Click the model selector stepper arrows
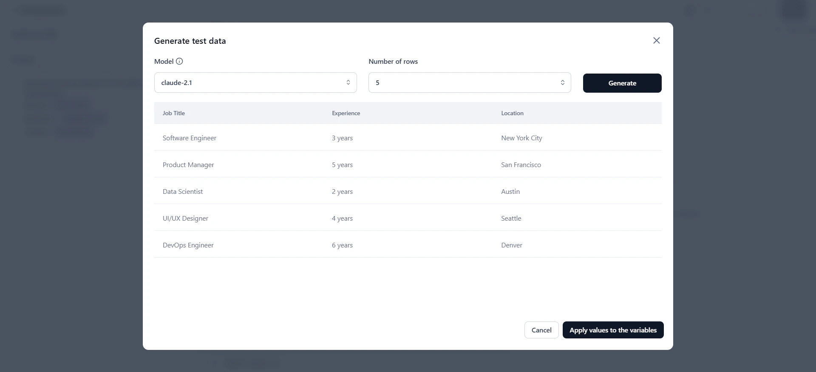816x372 pixels. pyautogui.click(x=348, y=82)
